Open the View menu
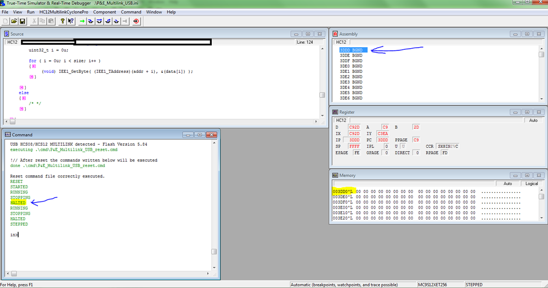Screen dimensions: 548x288 [x=18, y=12]
